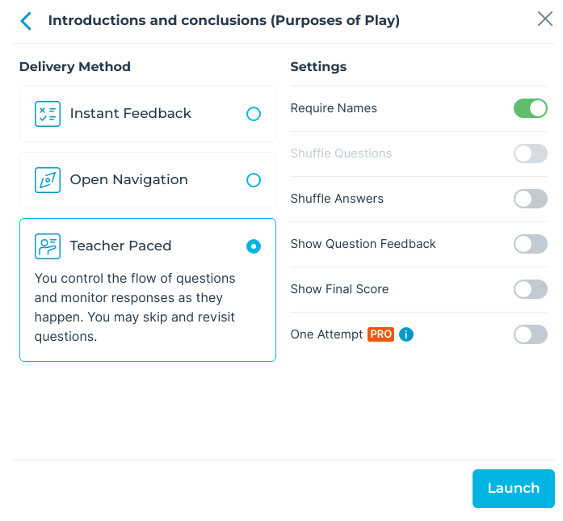Click the Instant Feedback card label
Image resolution: width=563 pixels, height=521 pixels.
coord(131,113)
